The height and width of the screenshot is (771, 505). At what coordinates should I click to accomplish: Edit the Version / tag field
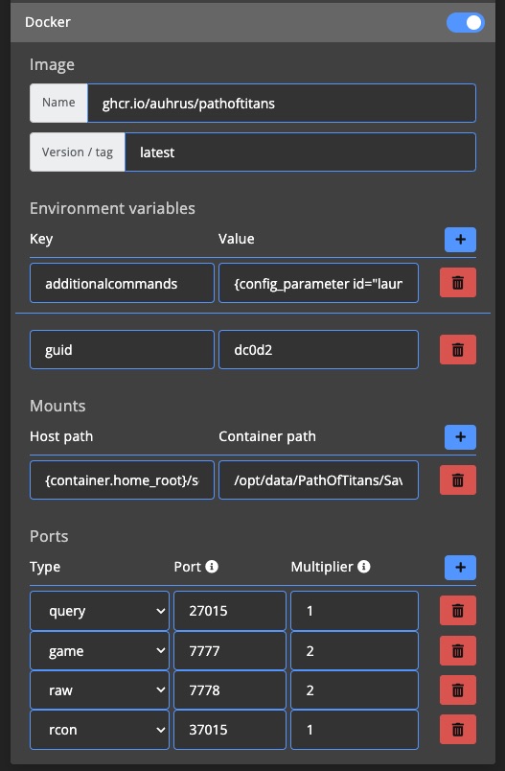[300, 152]
